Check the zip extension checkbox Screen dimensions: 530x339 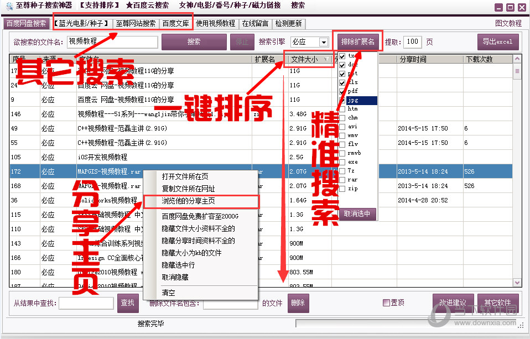[342, 189]
